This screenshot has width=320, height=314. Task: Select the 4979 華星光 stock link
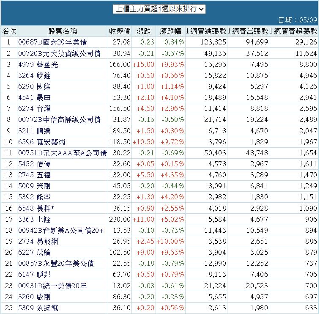pyautogui.click(x=38, y=65)
